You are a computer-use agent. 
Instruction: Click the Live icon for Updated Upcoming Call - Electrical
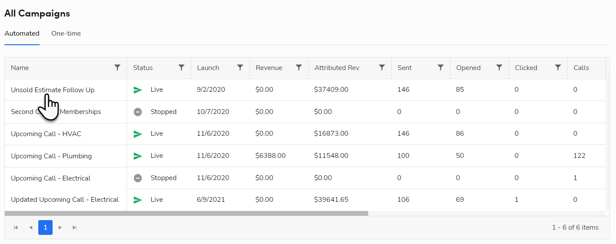point(138,200)
